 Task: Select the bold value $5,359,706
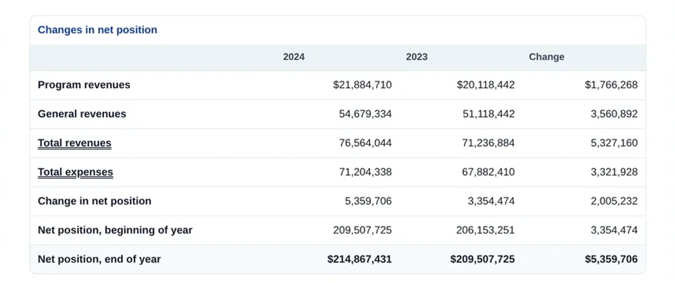(x=611, y=259)
